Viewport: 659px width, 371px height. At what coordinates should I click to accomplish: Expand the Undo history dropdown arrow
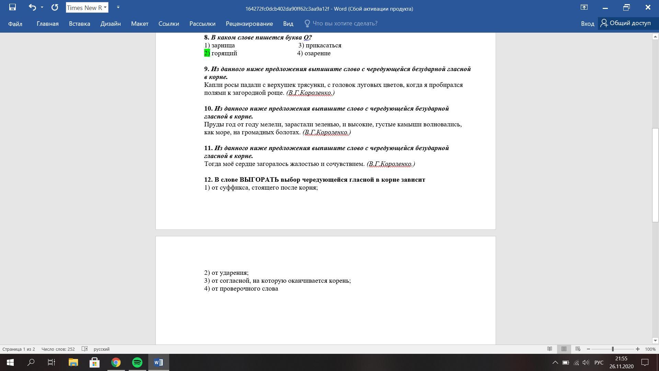[42, 7]
